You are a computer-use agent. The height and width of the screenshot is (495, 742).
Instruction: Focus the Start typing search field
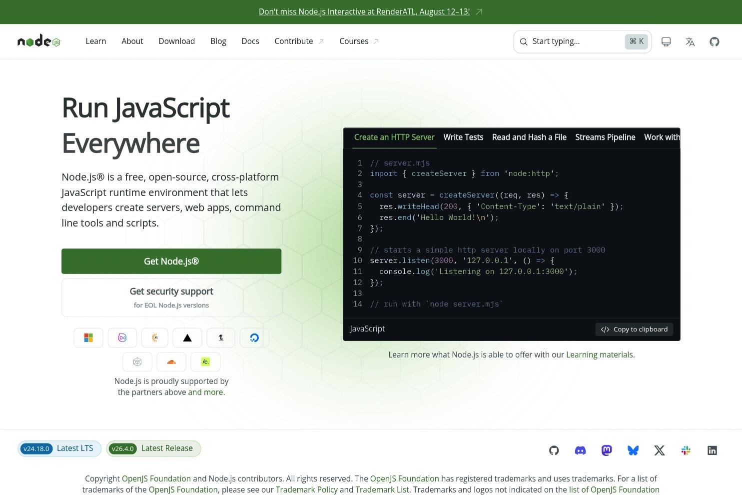pos(583,41)
